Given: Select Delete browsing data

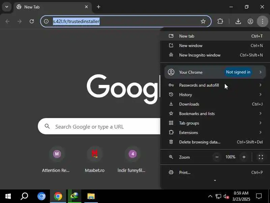Looking at the screenshot, I should click(x=215, y=142).
